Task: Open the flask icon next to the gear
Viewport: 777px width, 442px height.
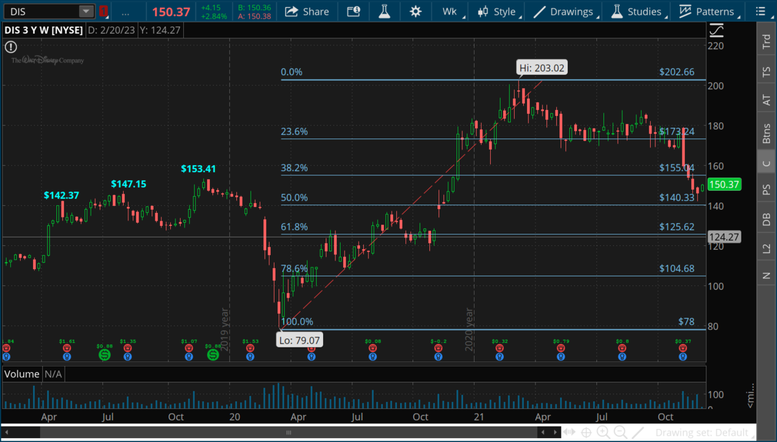Action: tap(385, 12)
